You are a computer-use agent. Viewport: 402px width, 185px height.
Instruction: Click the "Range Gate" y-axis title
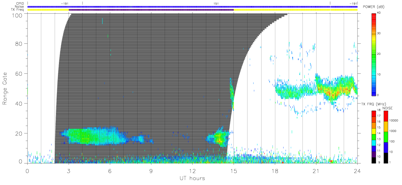5,89
